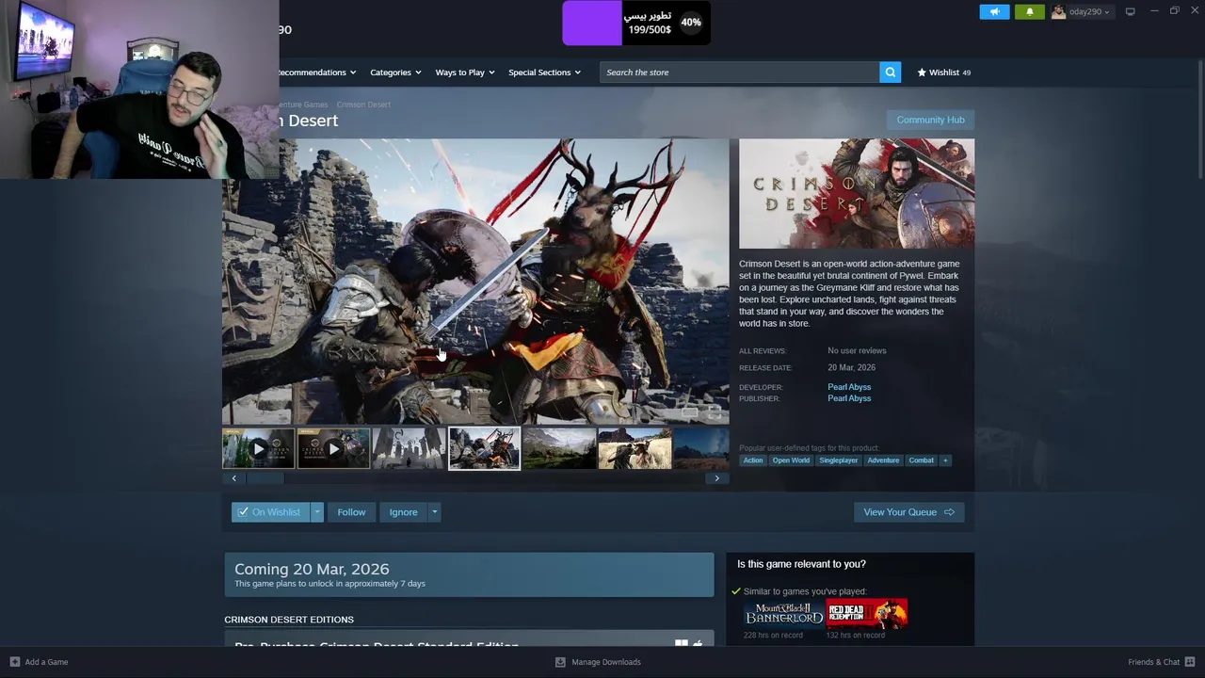
Task: Click the 'Coming 20 Mar, 2026' text
Action: (312, 569)
